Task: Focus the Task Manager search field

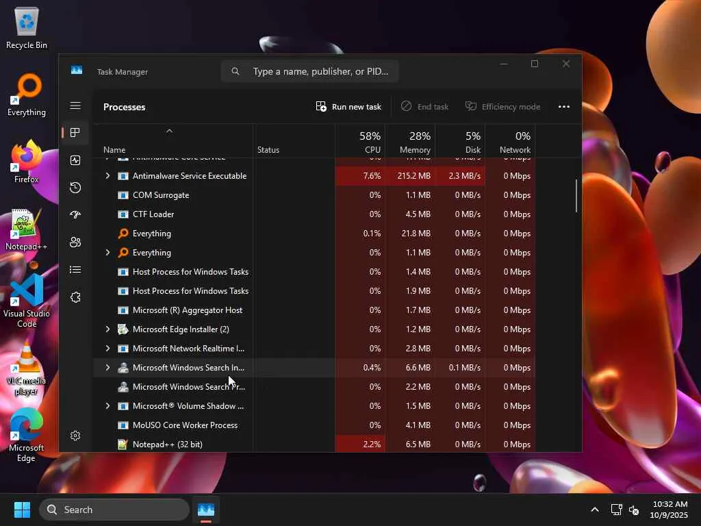Action: (310, 71)
